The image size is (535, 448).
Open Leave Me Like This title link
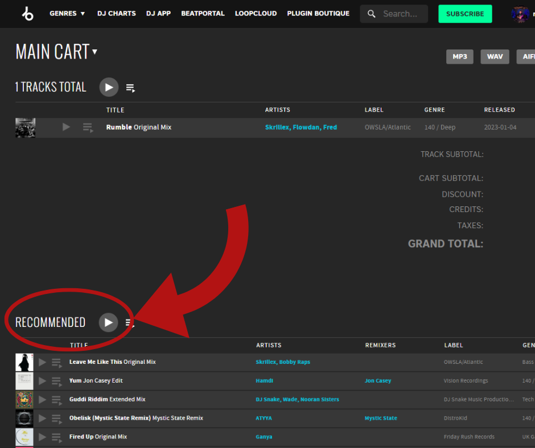pyautogui.click(x=112, y=362)
